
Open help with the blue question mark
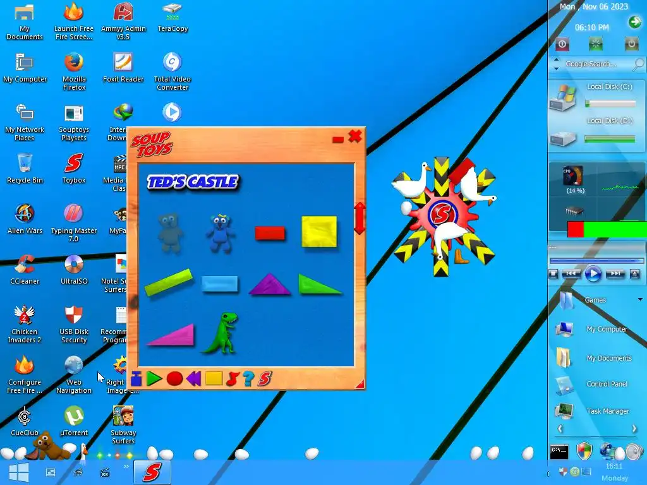pos(248,379)
